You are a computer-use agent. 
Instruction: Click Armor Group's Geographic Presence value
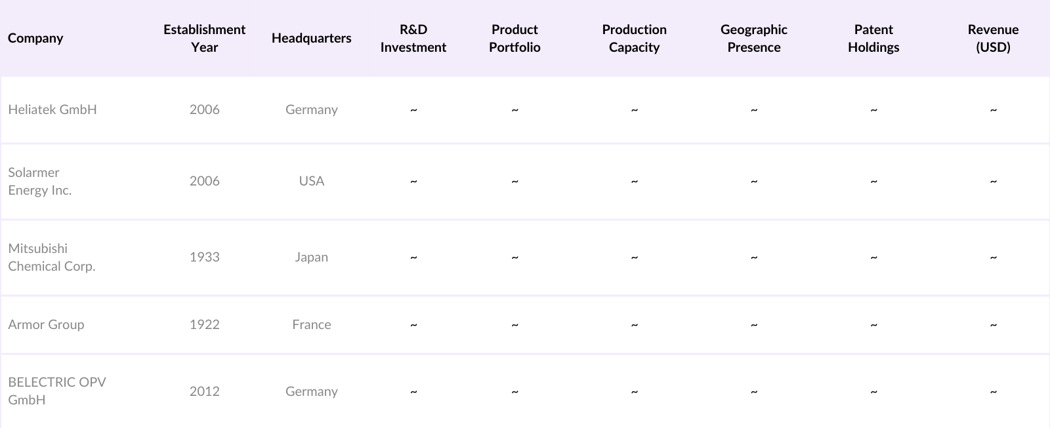point(753,325)
